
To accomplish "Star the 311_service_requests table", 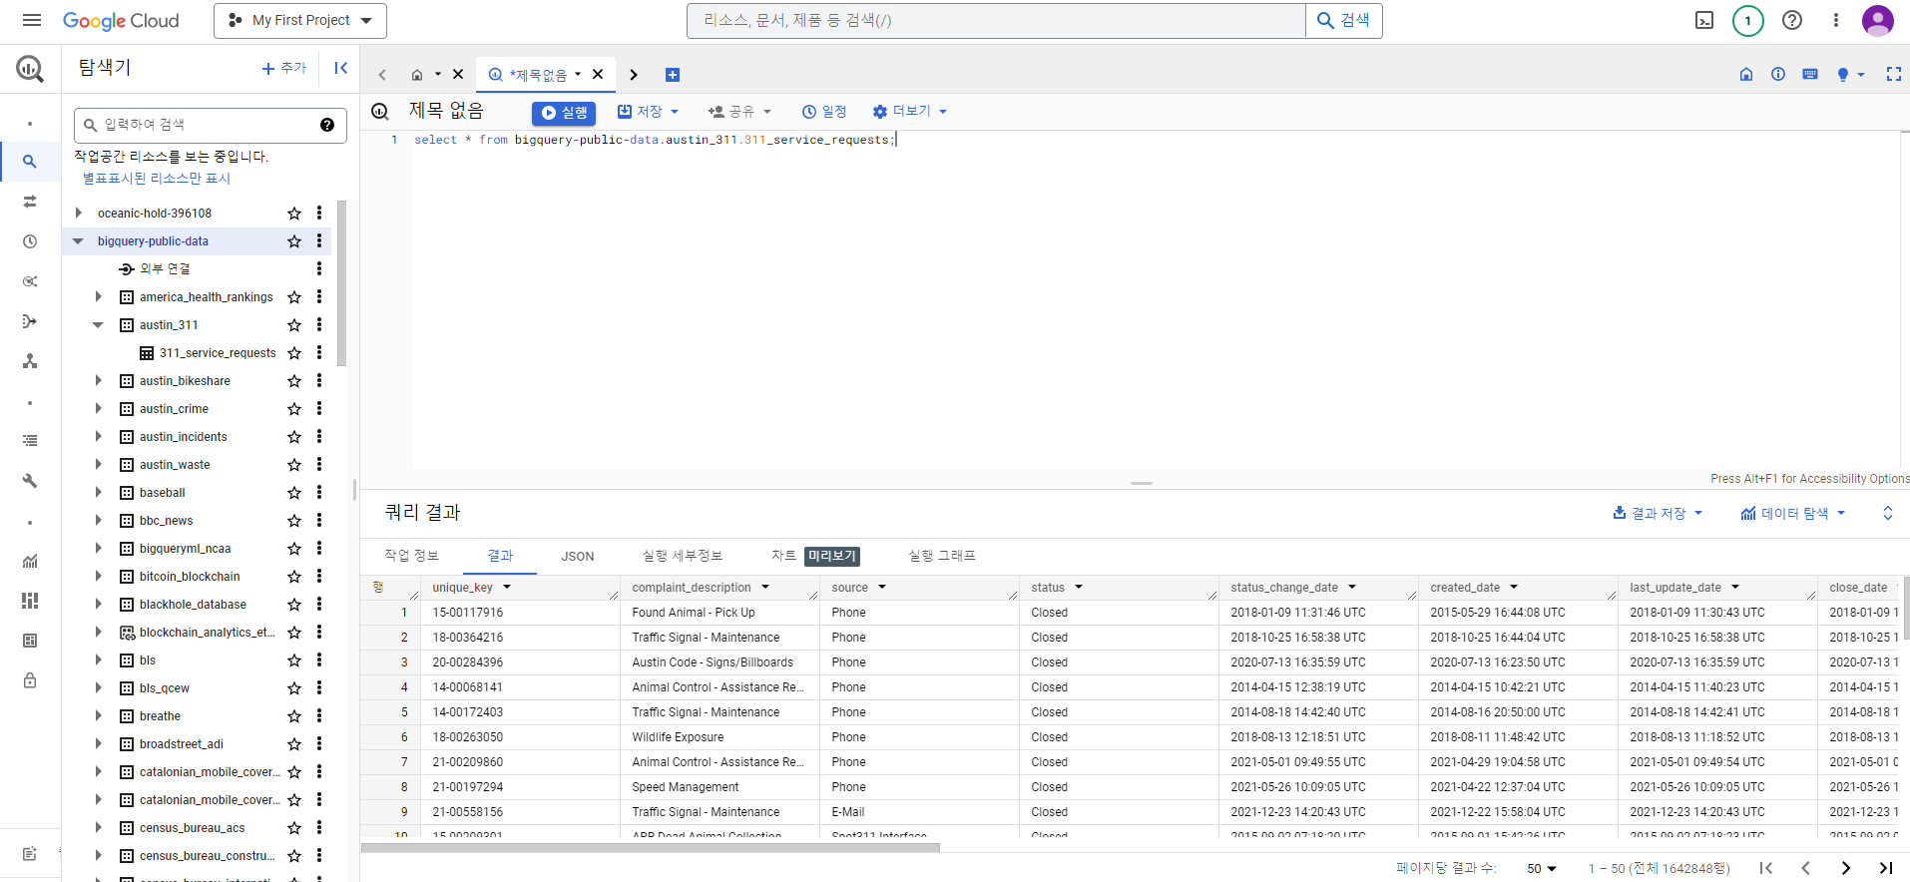I will tap(294, 353).
